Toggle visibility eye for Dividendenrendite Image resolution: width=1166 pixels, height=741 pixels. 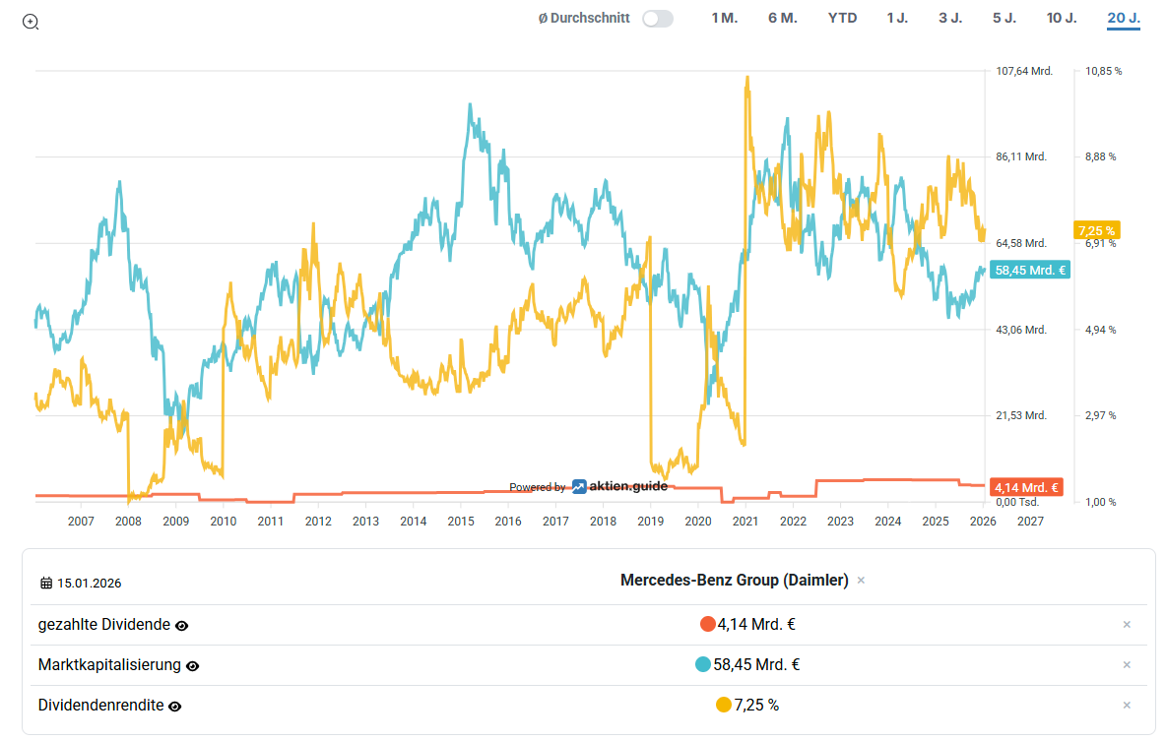(175, 706)
